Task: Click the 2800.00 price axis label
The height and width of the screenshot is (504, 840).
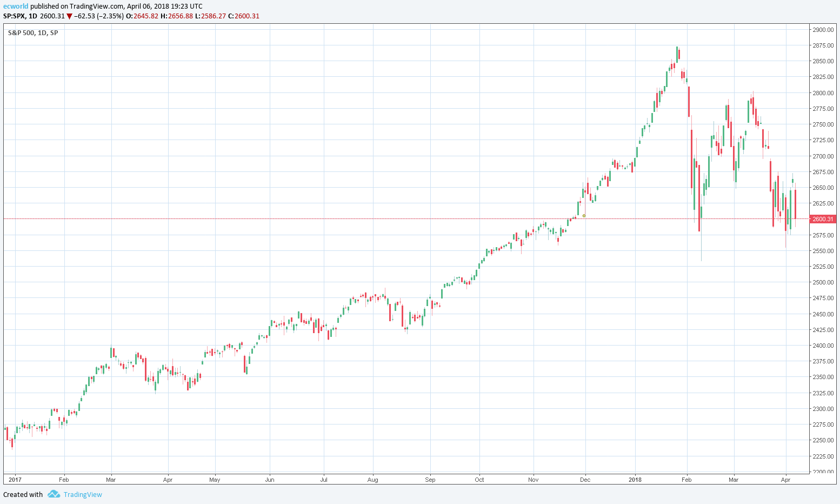Action: (x=823, y=93)
